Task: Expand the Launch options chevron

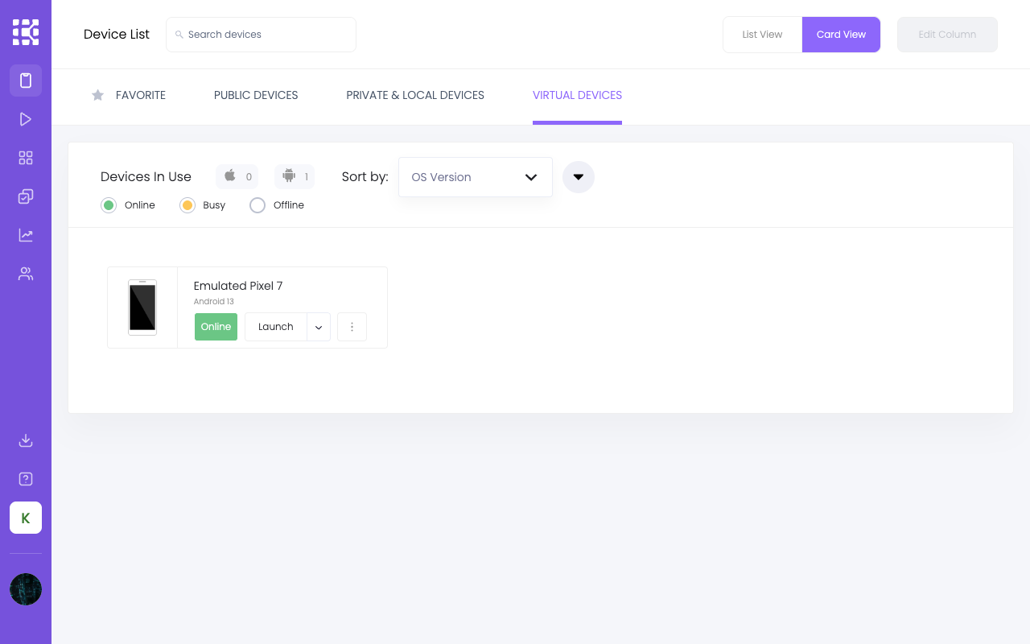Action: tap(319, 327)
